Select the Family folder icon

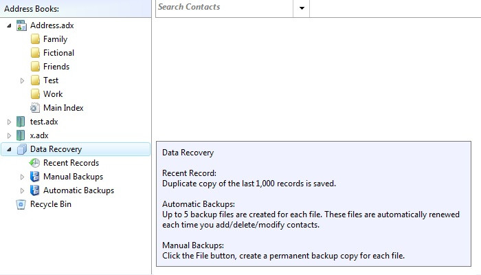point(35,39)
